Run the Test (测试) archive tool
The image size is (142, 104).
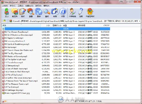(23, 12)
